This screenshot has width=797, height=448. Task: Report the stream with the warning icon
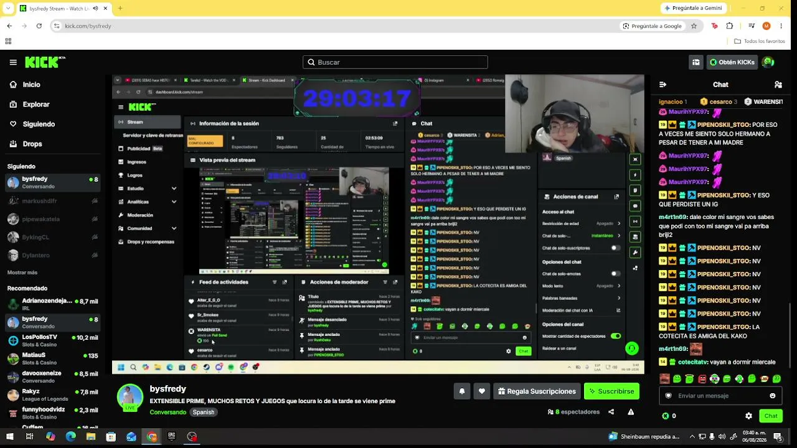(x=631, y=412)
